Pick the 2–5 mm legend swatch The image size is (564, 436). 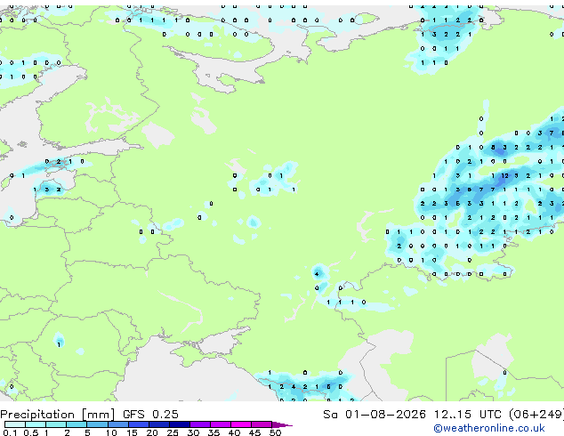coord(77,424)
